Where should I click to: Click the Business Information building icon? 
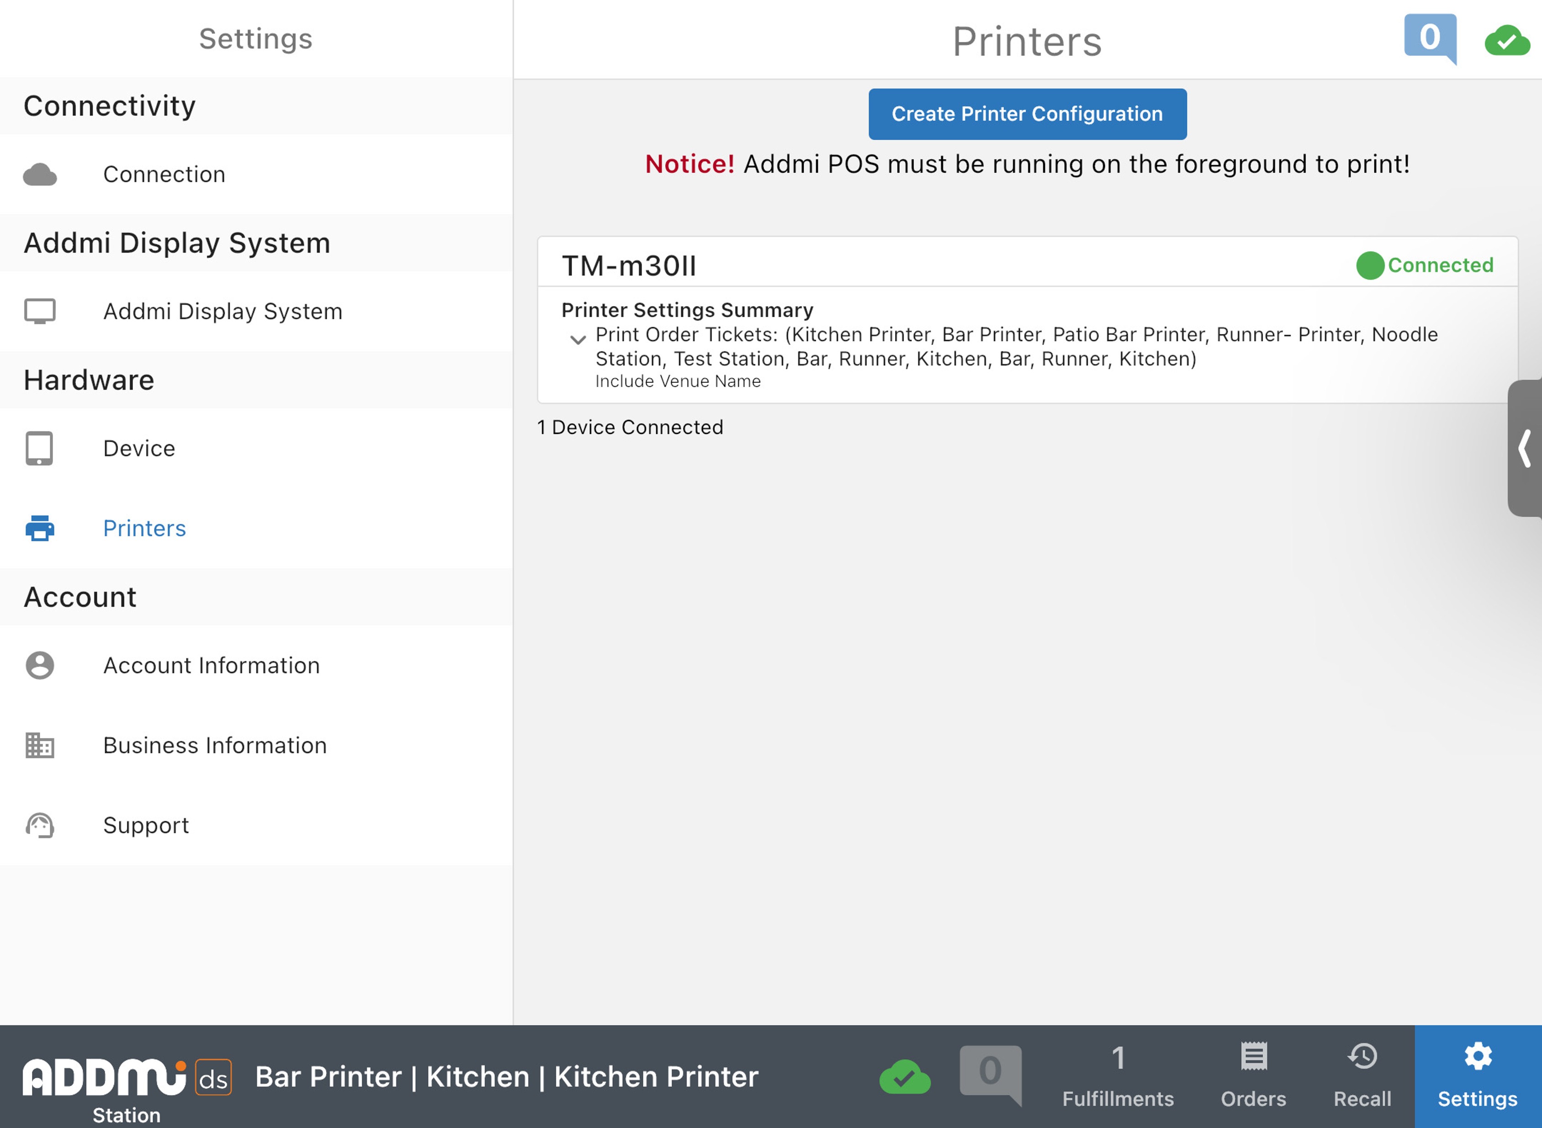pos(40,746)
